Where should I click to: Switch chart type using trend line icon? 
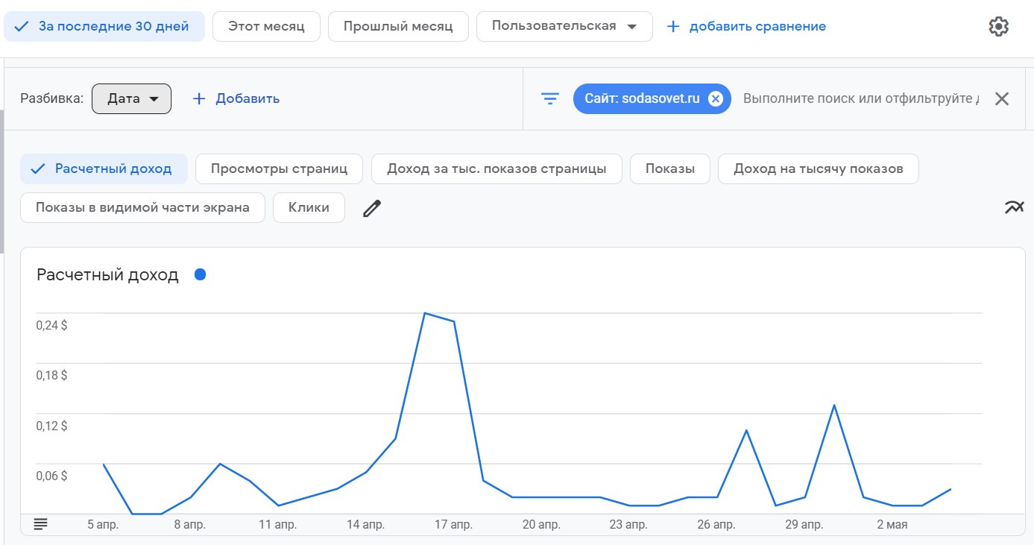[1014, 207]
